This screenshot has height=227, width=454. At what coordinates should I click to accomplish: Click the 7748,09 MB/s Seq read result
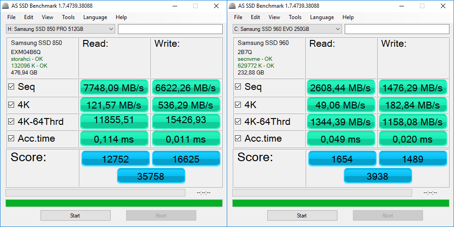114,88
